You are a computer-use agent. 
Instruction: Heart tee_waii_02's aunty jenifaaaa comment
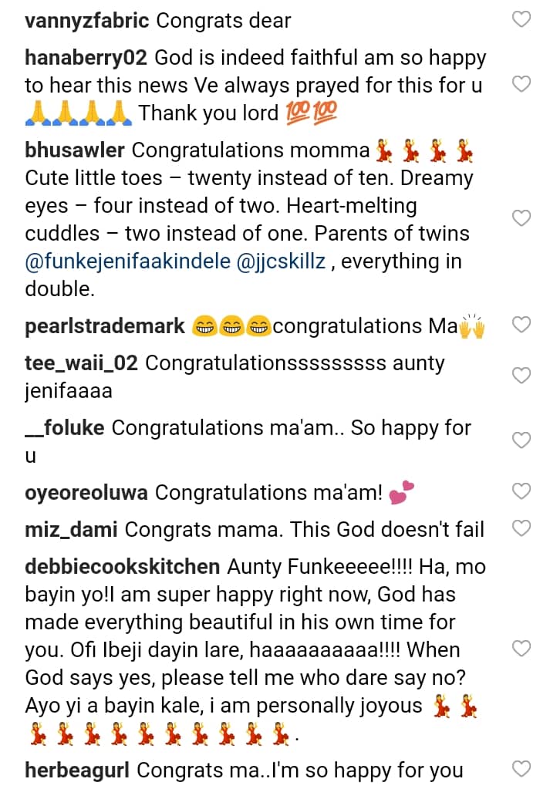click(522, 376)
